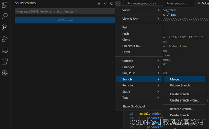Click the bottom sidebar extension icon

click(x=5, y=73)
